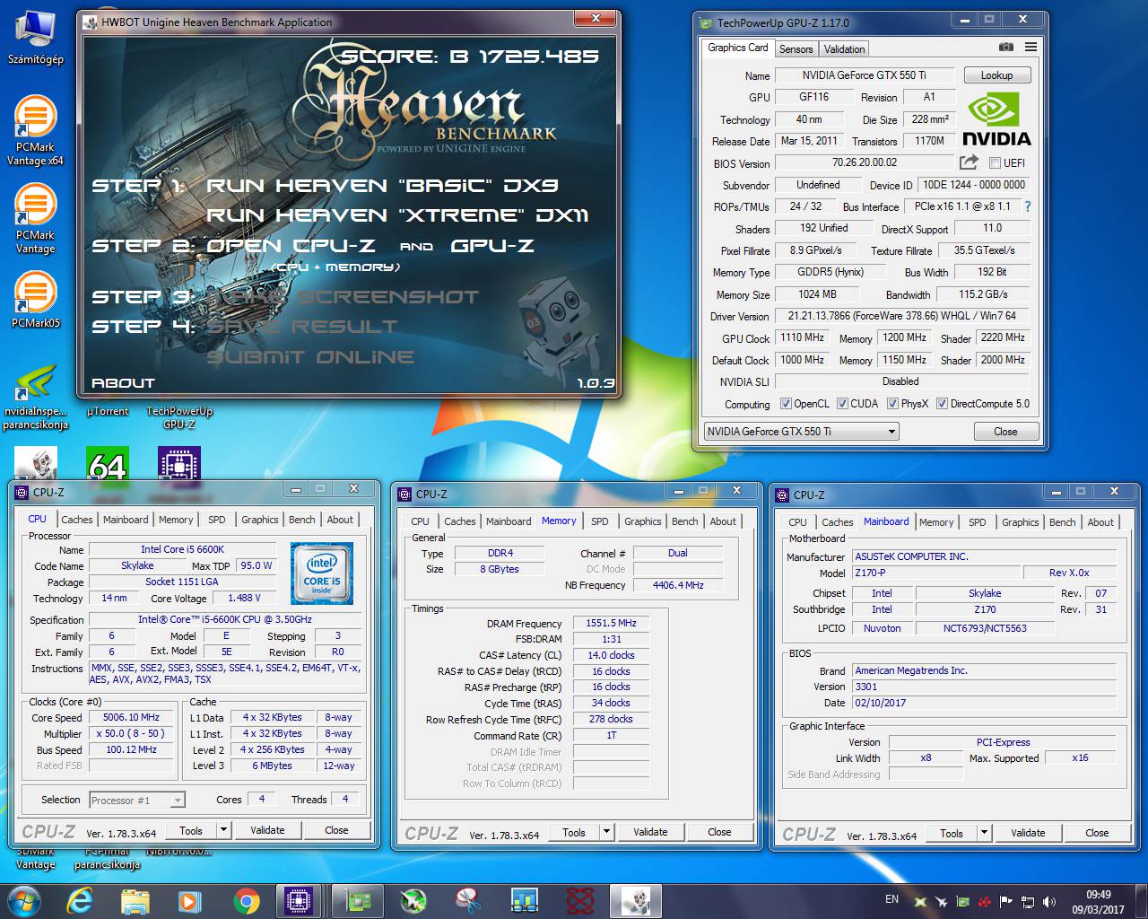Toggle the UEFI checkbox
1148x919 pixels.
point(995,163)
